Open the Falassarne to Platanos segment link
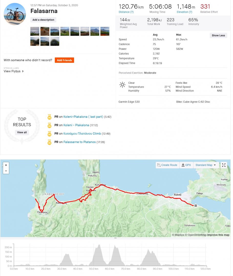The image size is (233, 276). (x=79, y=142)
